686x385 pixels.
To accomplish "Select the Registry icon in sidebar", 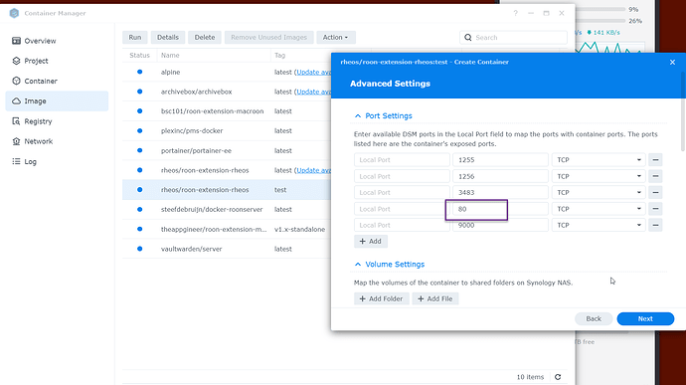I will tap(16, 121).
